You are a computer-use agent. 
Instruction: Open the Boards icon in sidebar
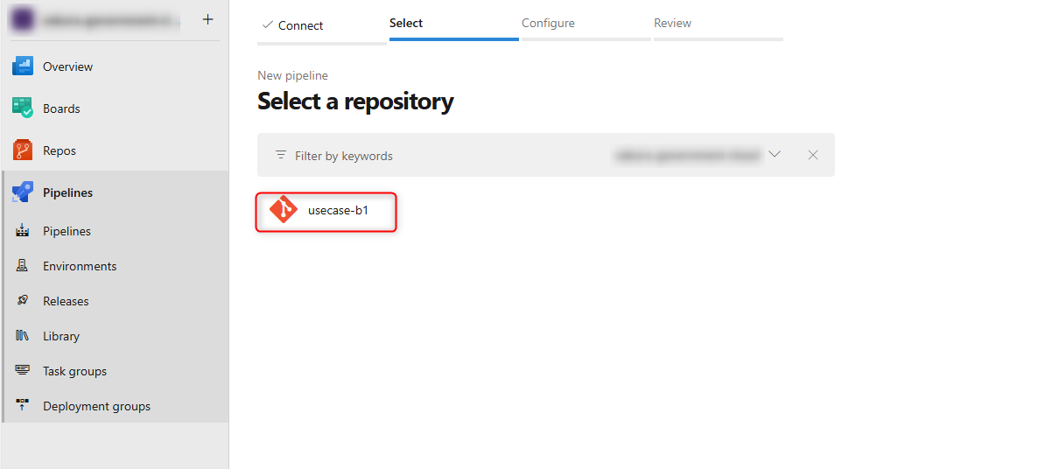click(23, 108)
